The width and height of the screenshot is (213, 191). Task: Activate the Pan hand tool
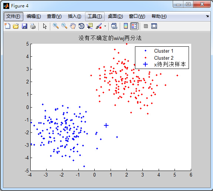[x=73, y=26]
